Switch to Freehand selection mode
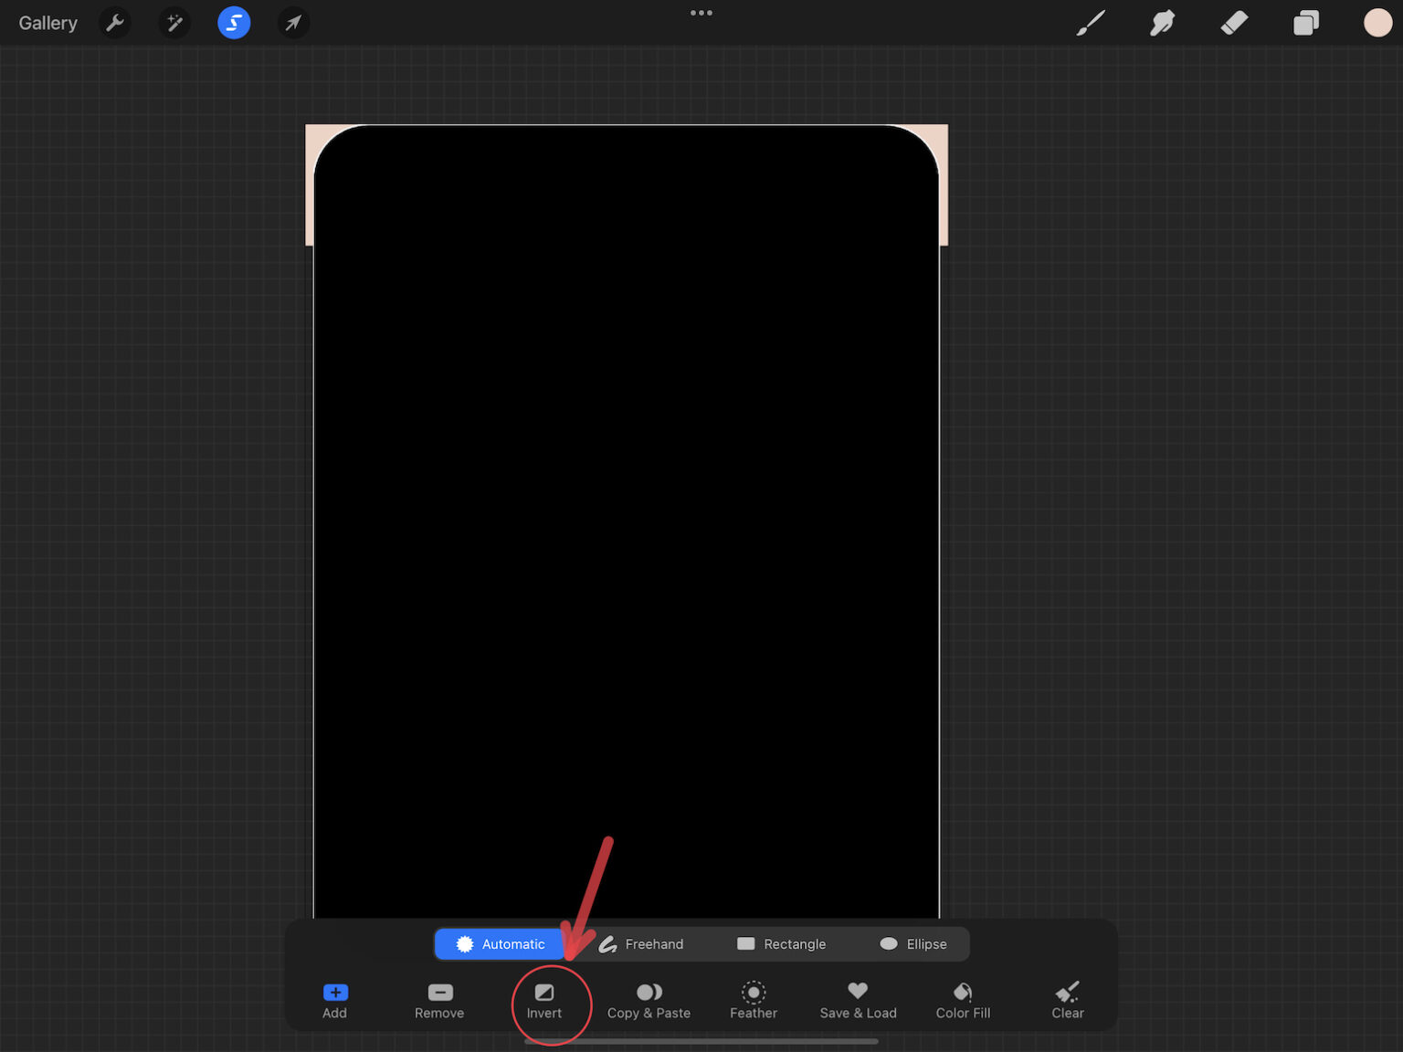This screenshot has width=1403, height=1052. click(x=641, y=943)
